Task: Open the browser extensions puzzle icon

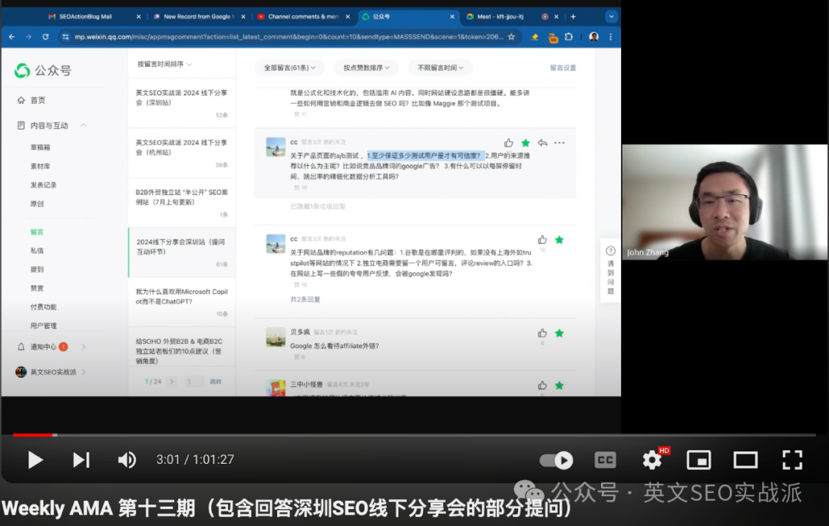Action: tap(569, 37)
